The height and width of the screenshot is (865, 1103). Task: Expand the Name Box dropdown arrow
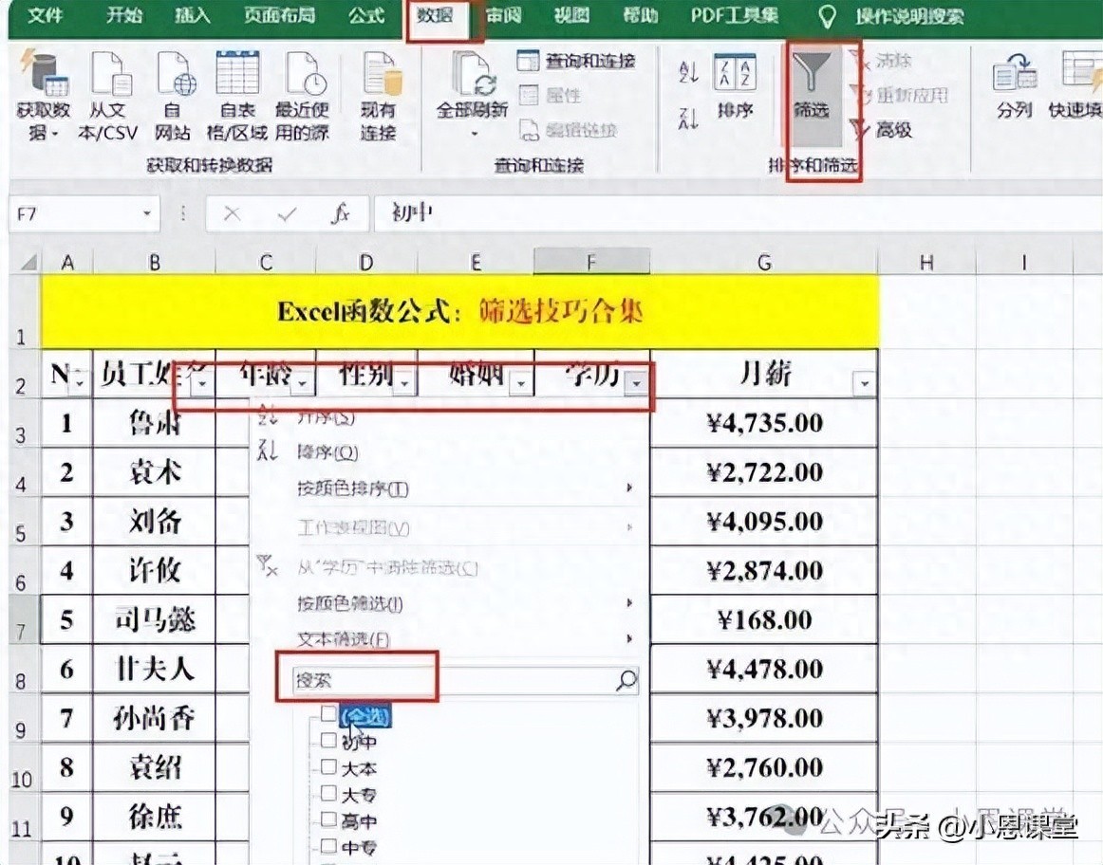tap(147, 214)
